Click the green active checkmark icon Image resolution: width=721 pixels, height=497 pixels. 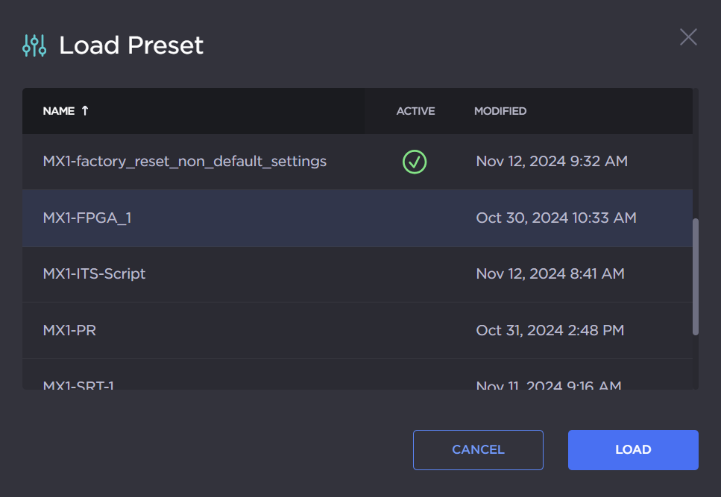point(415,161)
